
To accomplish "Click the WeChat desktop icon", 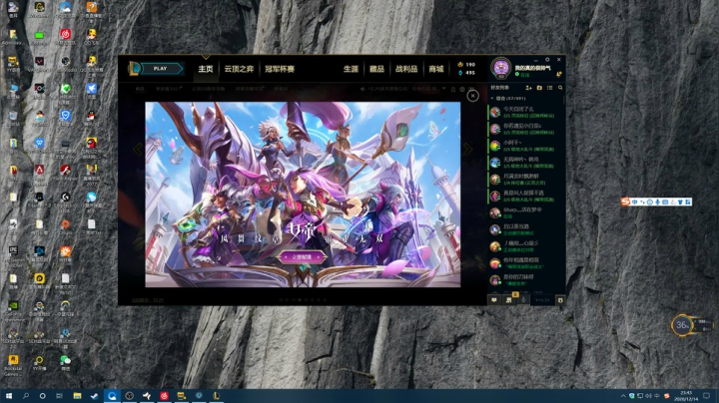I will coord(65,362).
